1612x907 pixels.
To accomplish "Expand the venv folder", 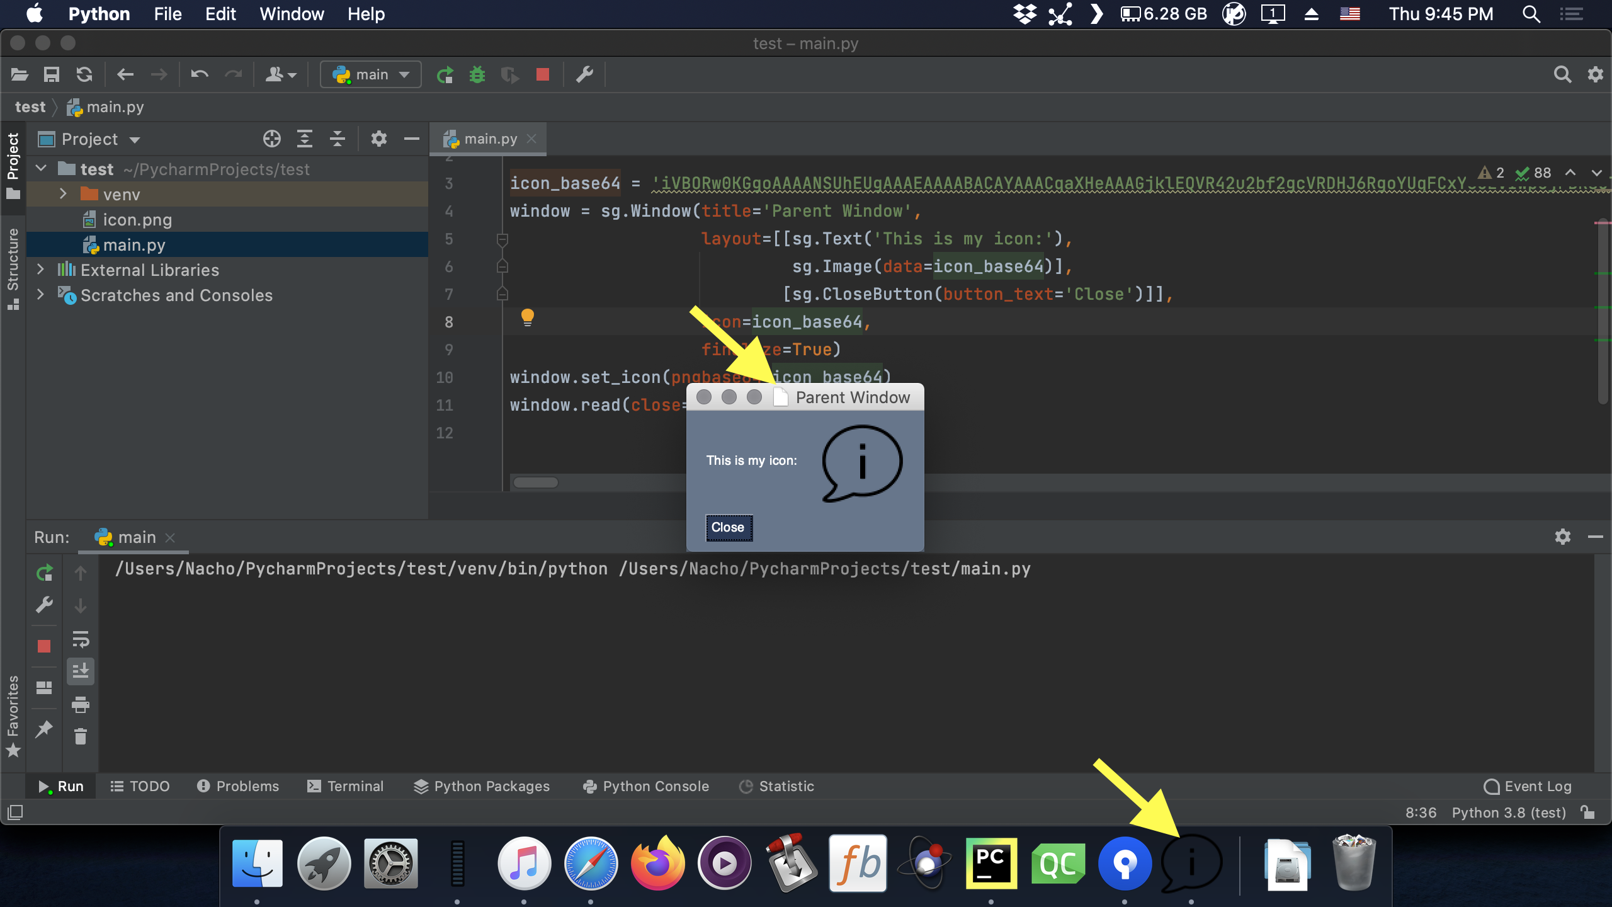I will (63, 194).
